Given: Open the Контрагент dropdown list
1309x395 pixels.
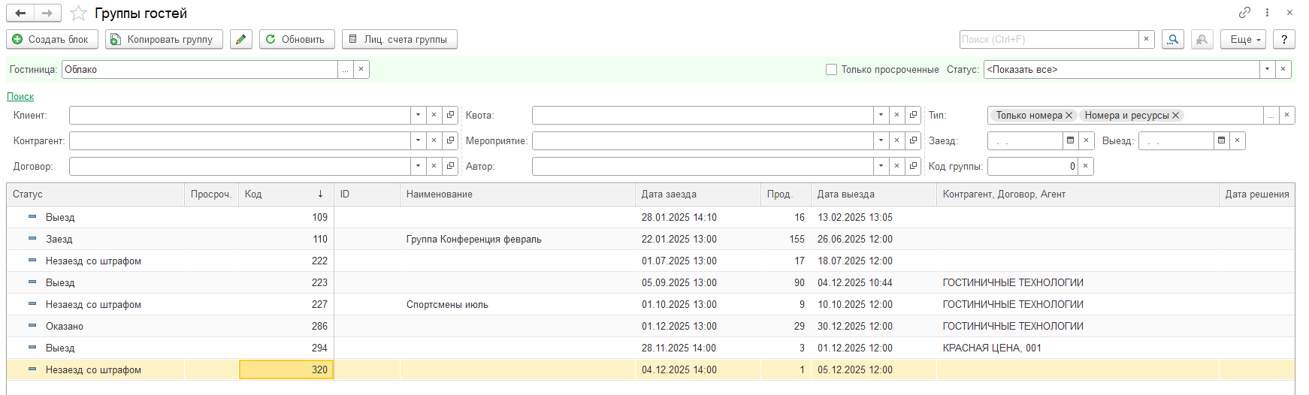Looking at the screenshot, I should click(x=418, y=140).
